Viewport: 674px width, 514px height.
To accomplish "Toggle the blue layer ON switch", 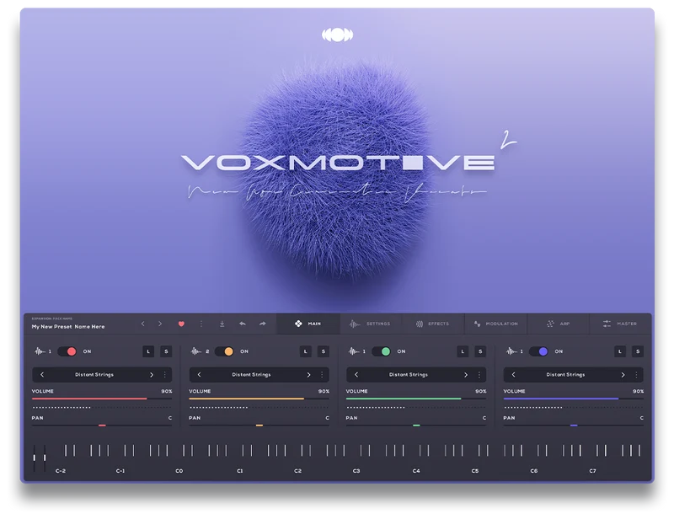I will pos(538,351).
